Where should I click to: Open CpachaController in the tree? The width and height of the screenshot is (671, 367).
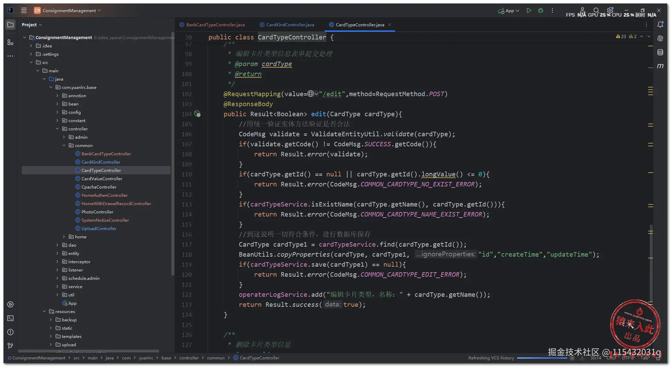[x=96, y=187]
